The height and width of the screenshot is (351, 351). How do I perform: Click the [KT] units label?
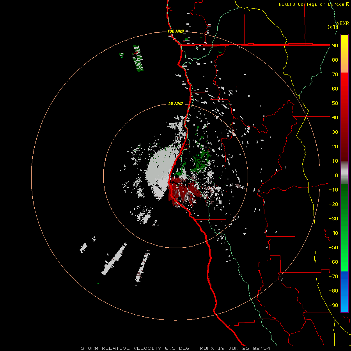333,27
